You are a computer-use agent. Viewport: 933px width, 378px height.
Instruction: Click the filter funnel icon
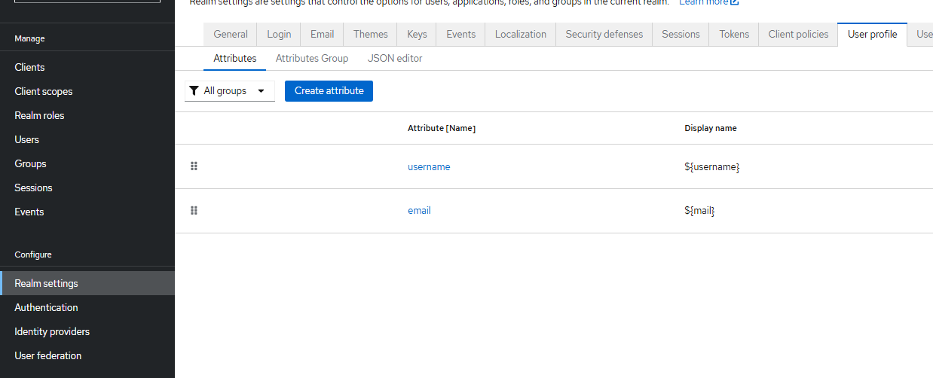pyautogui.click(x=194, y=91)
